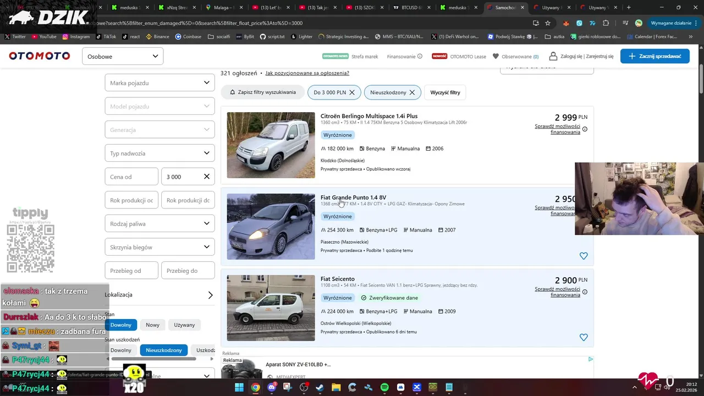704x396 pixels.
Task: Open the Windows Start menu
Action: tap(239, 387)
